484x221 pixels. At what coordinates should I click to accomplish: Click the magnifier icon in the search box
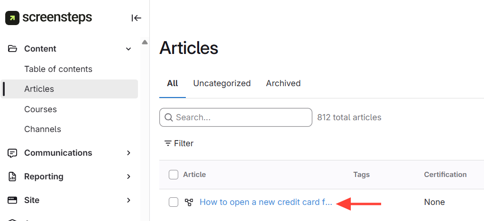pos(168,117)
